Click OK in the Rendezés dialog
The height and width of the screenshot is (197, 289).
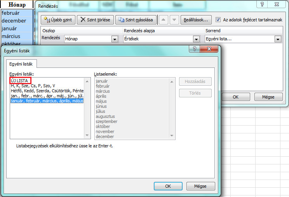(236, 97)
